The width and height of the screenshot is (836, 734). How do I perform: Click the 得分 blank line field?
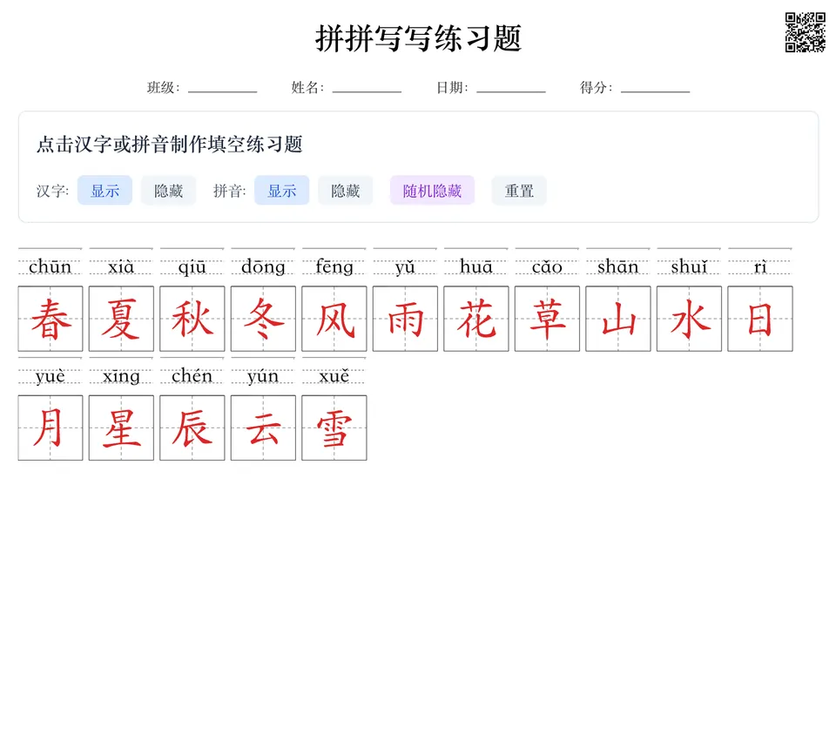pyautogui.click(x=655, y=87)
